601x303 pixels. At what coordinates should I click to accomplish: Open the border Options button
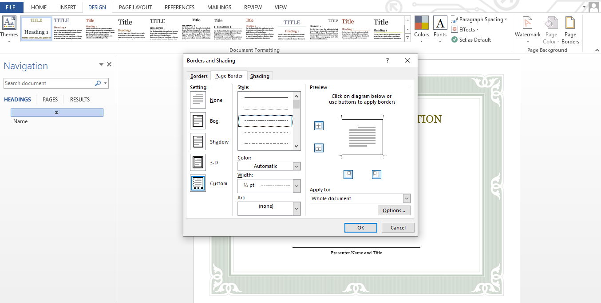394,210
